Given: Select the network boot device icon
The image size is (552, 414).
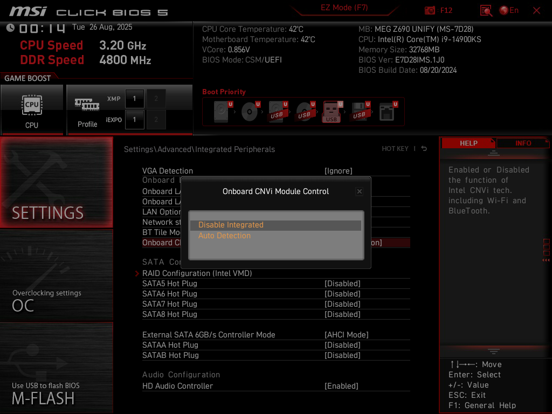Looking at the screenshot, I should click(x=388, y=112).
